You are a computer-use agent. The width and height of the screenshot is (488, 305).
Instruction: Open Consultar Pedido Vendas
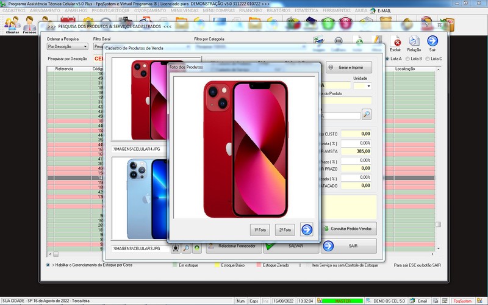point(348,228)
